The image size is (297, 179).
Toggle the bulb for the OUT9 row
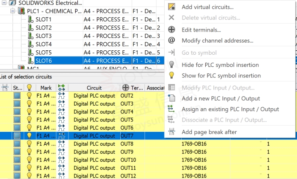pos(29,152)
